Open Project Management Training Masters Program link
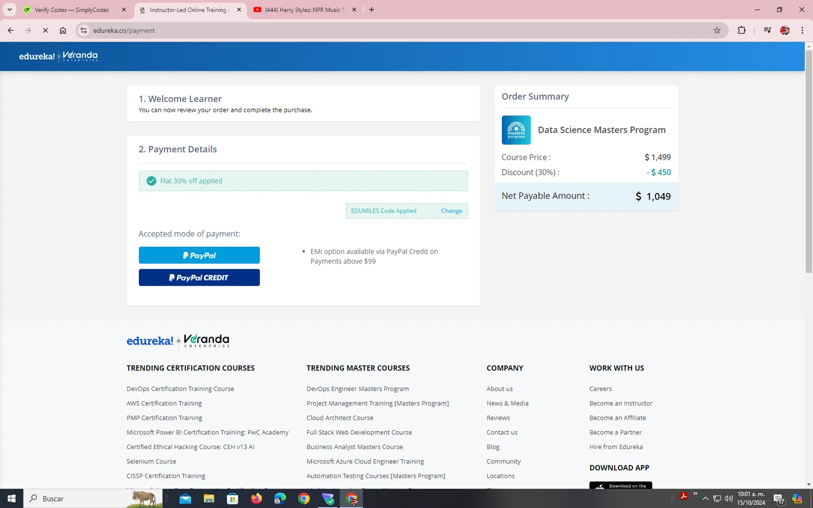The image size is (813, 508). [x=378, y=403]
